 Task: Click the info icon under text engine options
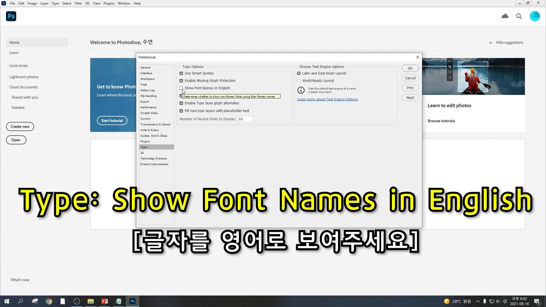(x=301, y=90)
